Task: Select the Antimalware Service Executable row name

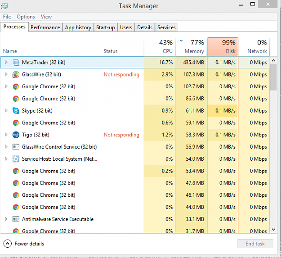Action: tap(58, 219)
